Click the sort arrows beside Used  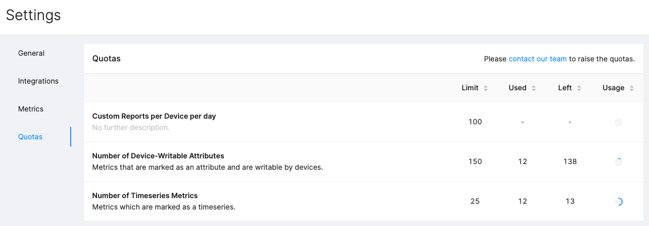click(x=533, y=88)
